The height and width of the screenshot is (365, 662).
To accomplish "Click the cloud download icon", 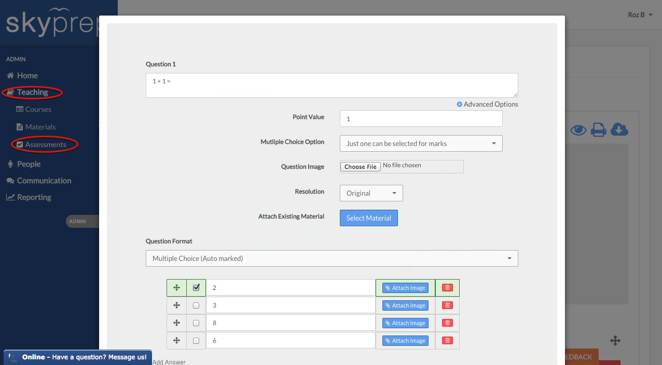I will (x=619, y=129).
